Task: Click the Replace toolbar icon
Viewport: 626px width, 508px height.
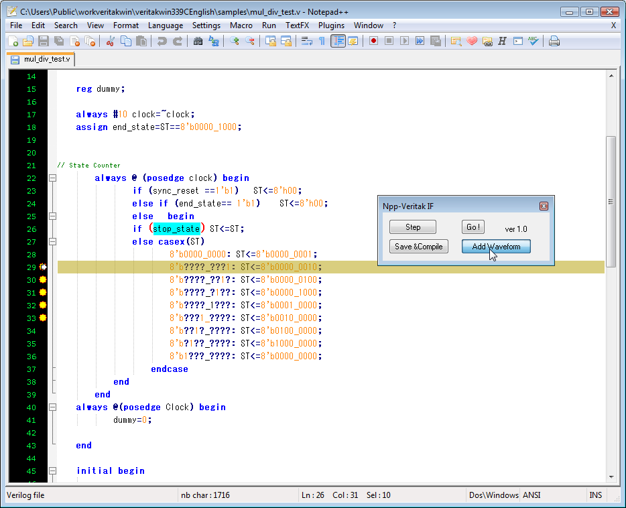Action: coord(214,41)
